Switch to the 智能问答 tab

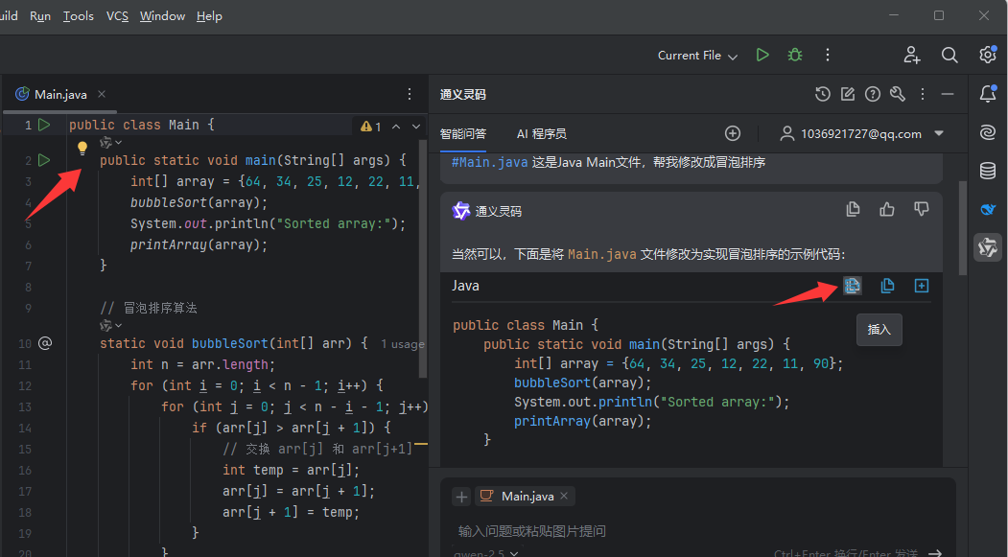click(463, 133)
